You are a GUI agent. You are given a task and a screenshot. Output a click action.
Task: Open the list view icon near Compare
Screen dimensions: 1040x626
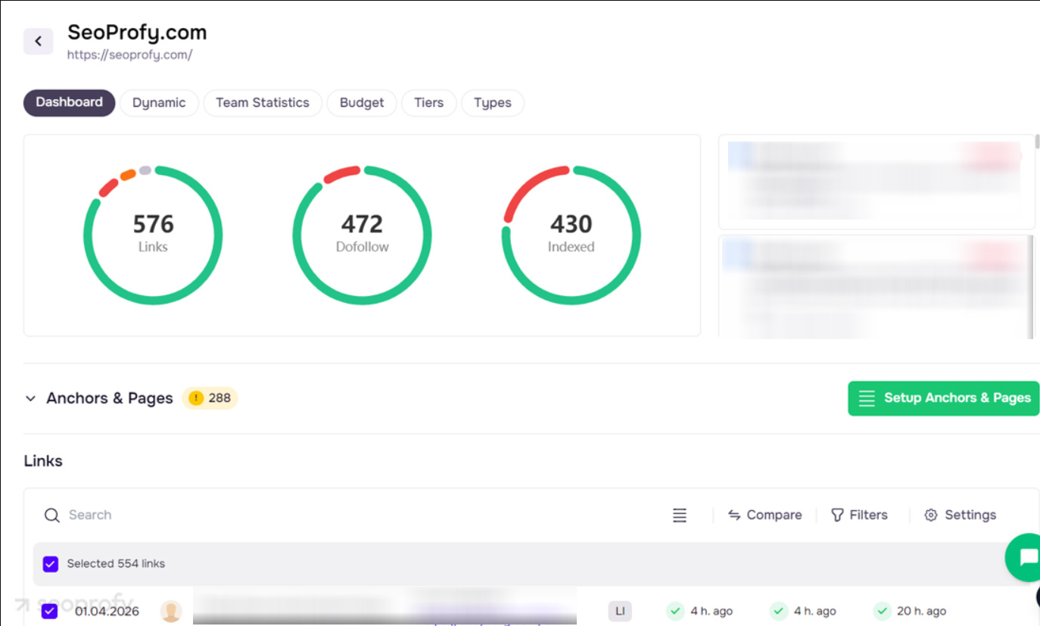tap(679, 515)
